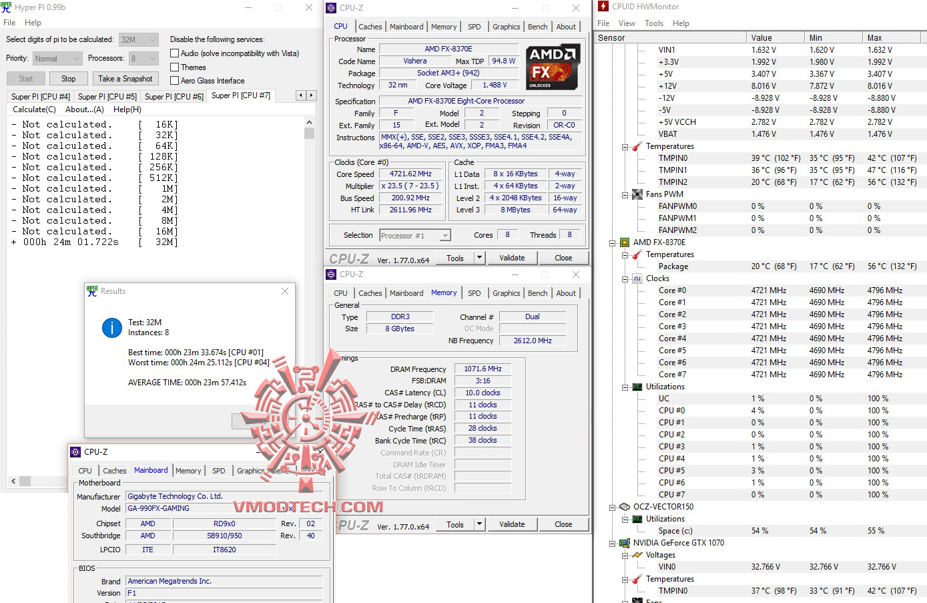Click Take a Snapshot in Hyper PI
Image resolution: width=927 pixels, height=603 pixels.
click(125, 78)
